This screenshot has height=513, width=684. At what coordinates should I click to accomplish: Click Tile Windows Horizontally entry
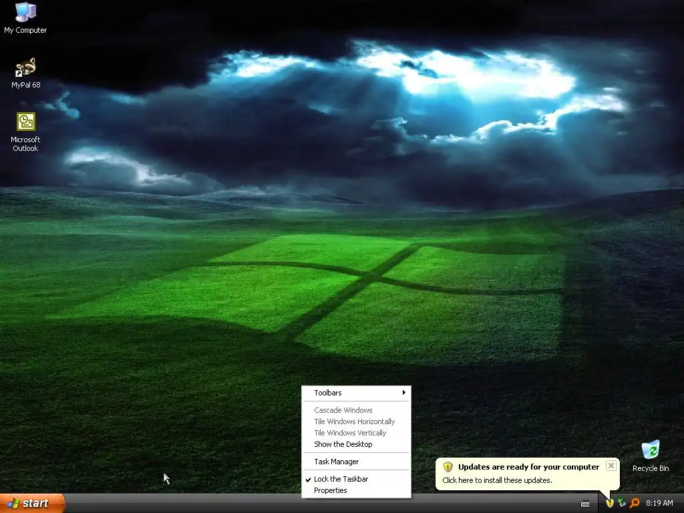pos(357,421)
